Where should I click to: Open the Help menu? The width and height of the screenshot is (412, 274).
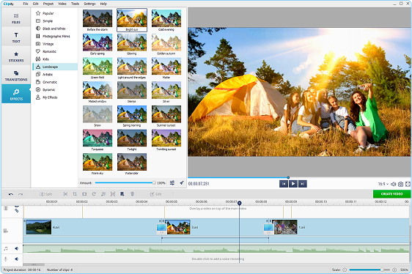click(103, 4)
